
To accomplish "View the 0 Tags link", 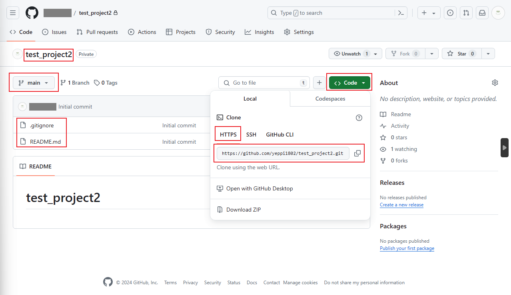I will pyautogui.click(x=106, y=83).
